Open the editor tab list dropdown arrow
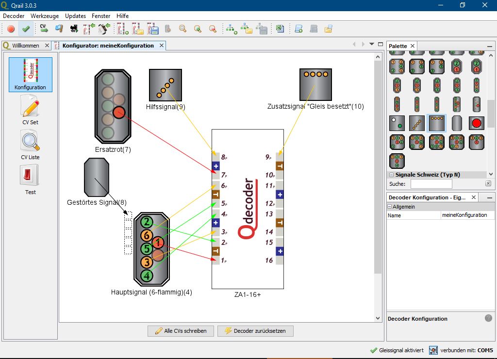The width and height of the screenshot is (497, 359). (x=372, y=44)
